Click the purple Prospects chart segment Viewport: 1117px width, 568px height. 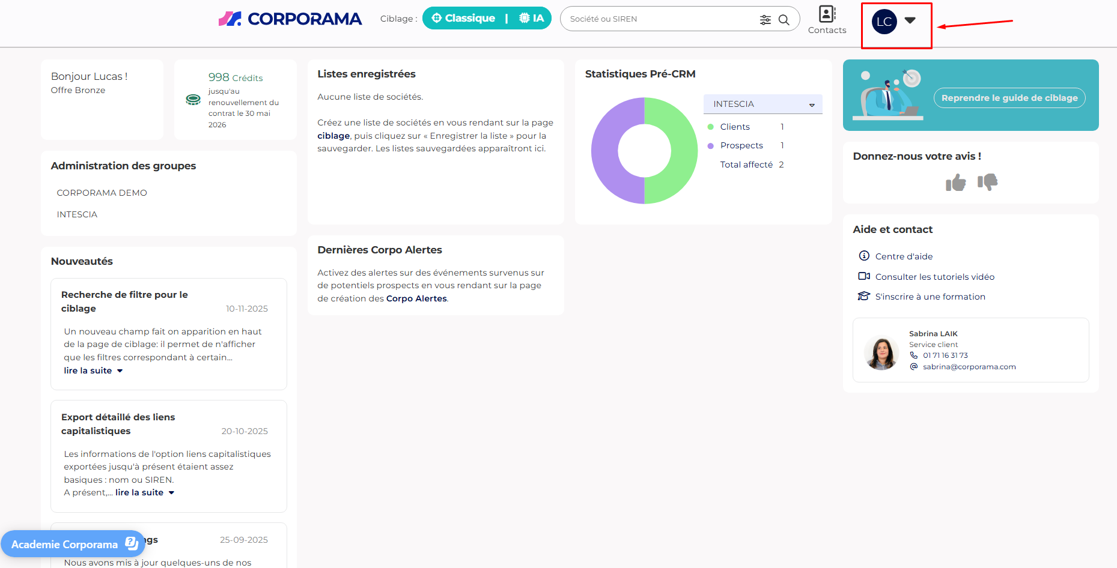click(604, 151)
